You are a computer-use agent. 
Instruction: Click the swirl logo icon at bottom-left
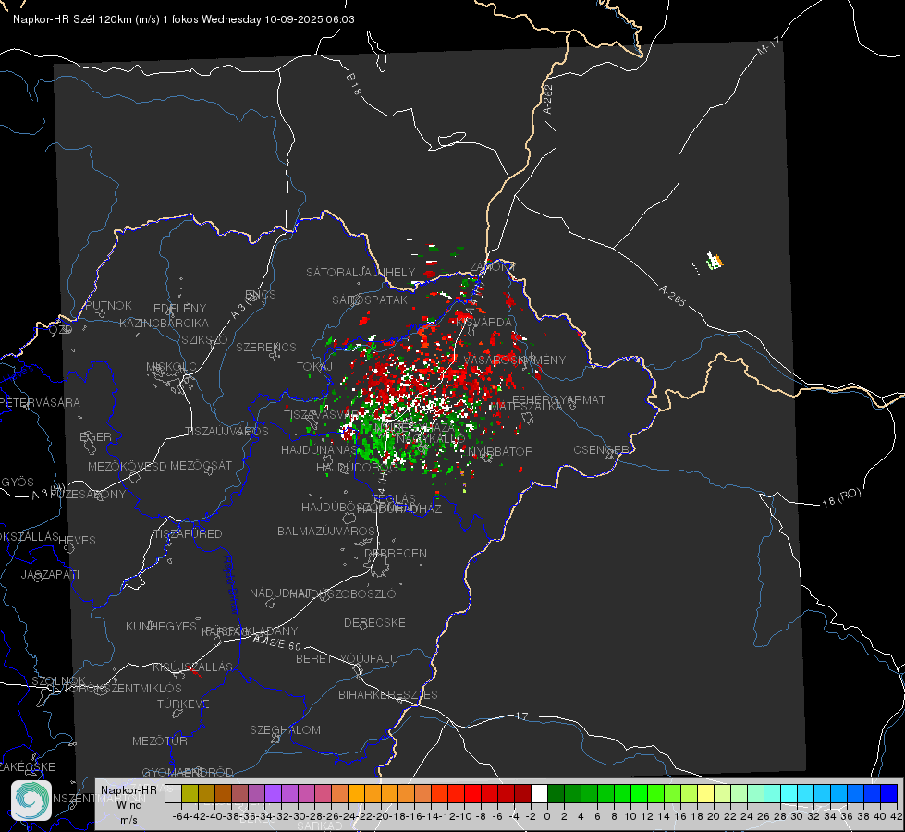pyautogui.click(x=31, y=801)
